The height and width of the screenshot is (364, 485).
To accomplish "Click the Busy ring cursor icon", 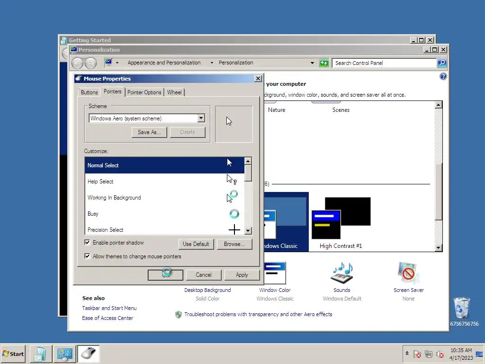I will pos(234,214).
